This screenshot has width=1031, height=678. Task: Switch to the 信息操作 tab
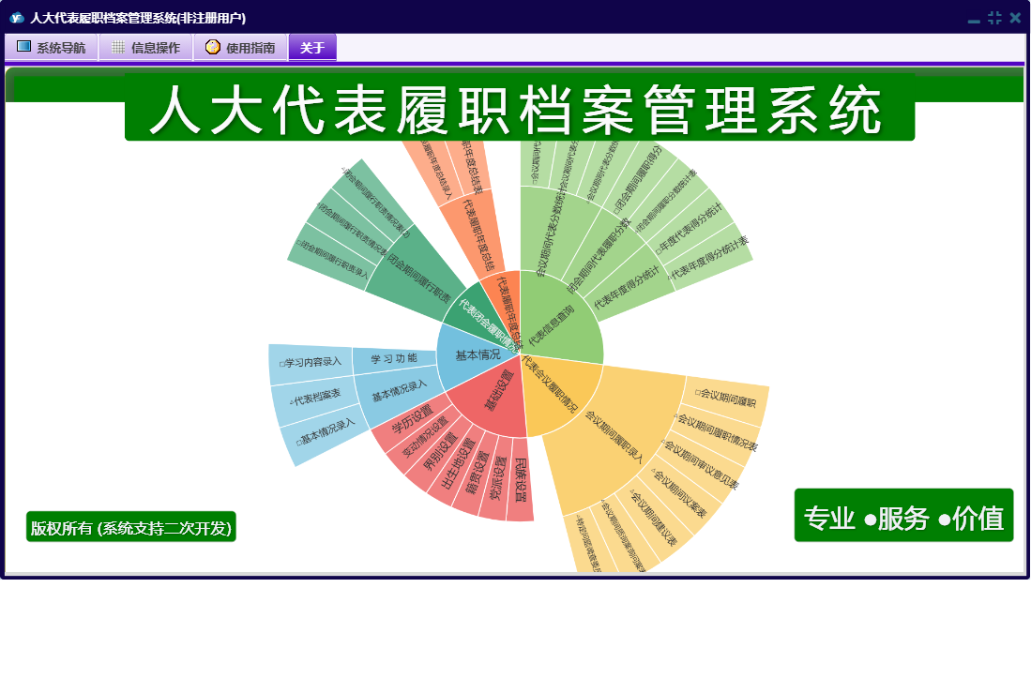coord(146,47)
